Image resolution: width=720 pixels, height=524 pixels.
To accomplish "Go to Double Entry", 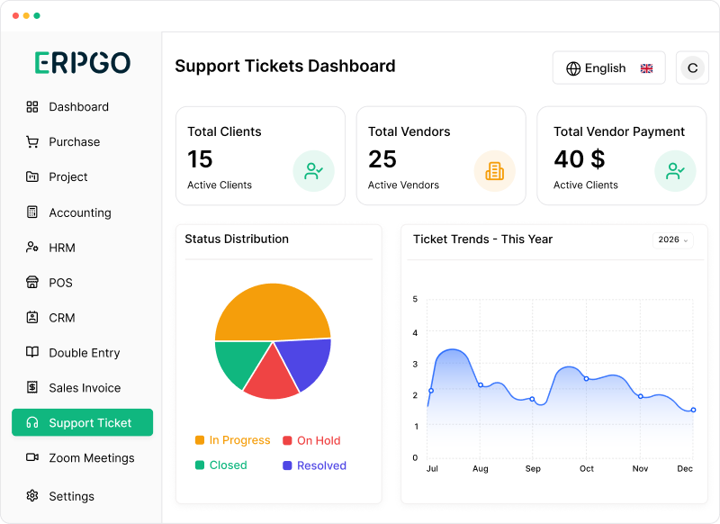I will tap(82, 352).
